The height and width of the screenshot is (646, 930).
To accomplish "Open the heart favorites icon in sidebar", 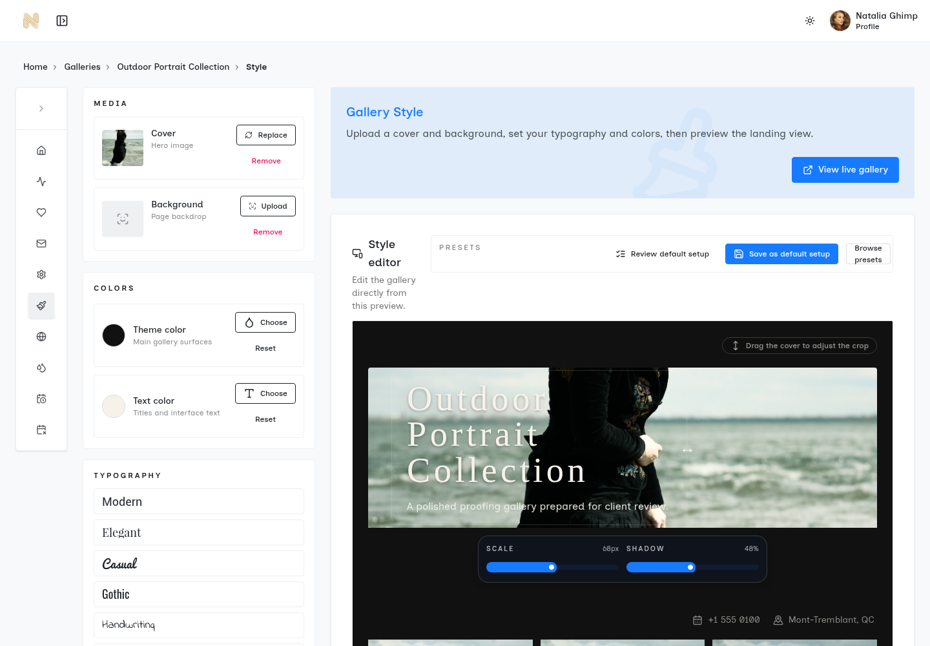I will coord(41,213).
